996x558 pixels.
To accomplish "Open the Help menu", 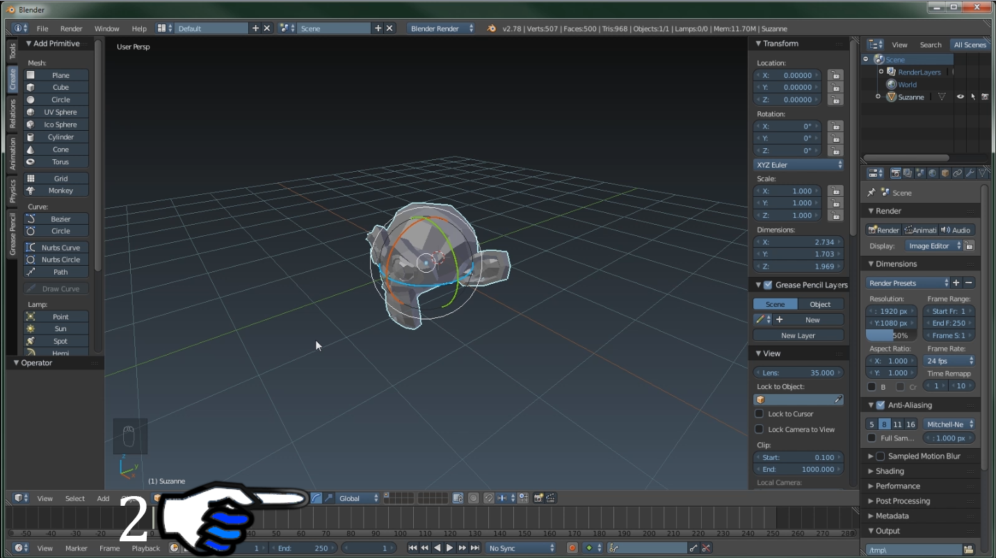I will [x=139, y=29].
